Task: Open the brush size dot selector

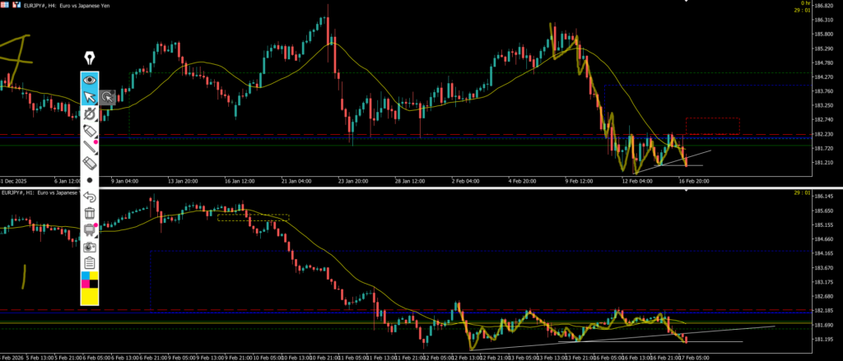Action: pos(90,180)
